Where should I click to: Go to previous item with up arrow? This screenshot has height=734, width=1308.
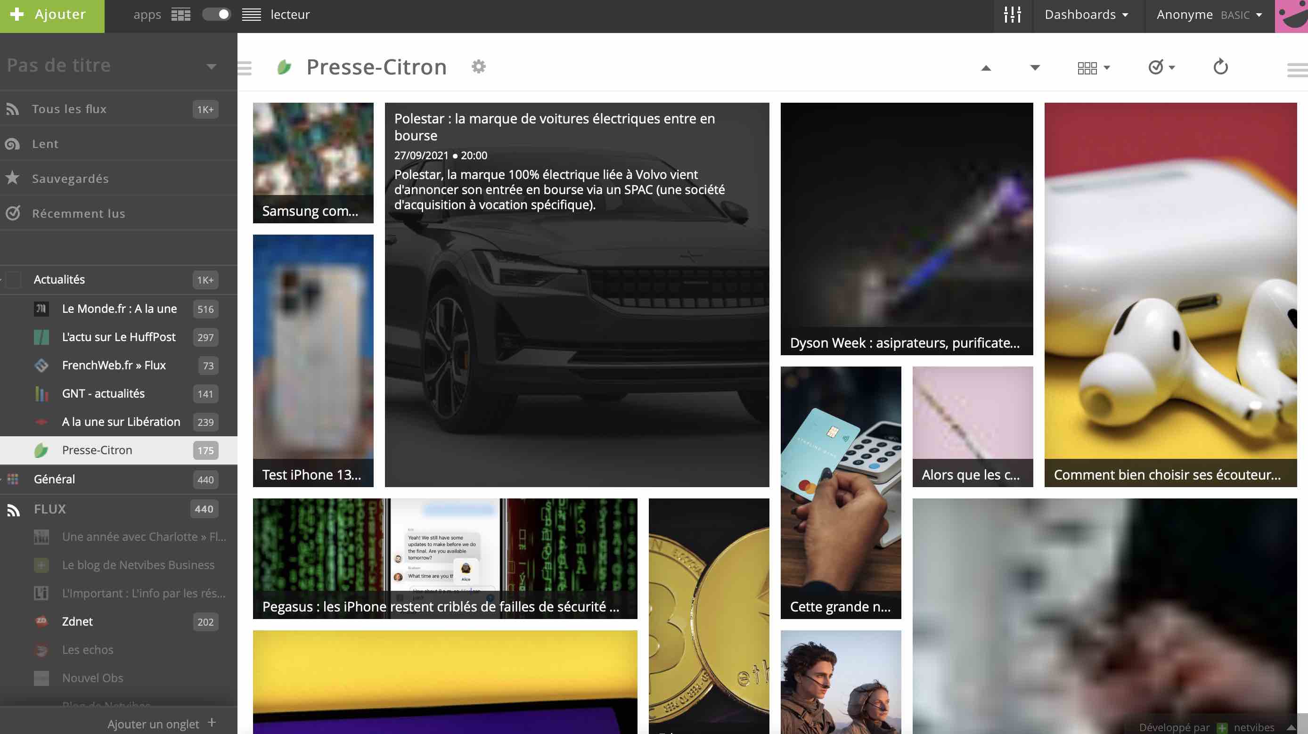point(986,67)
